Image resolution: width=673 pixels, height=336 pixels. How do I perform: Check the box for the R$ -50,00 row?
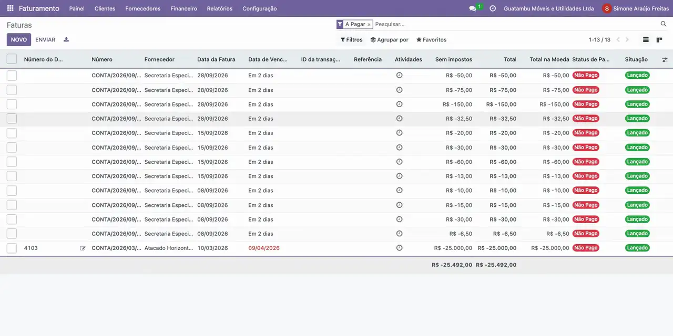(12, 76)
